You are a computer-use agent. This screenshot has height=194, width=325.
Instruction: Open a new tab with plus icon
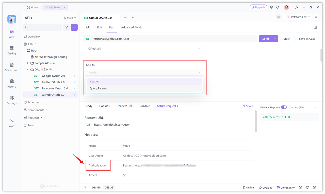125,18
